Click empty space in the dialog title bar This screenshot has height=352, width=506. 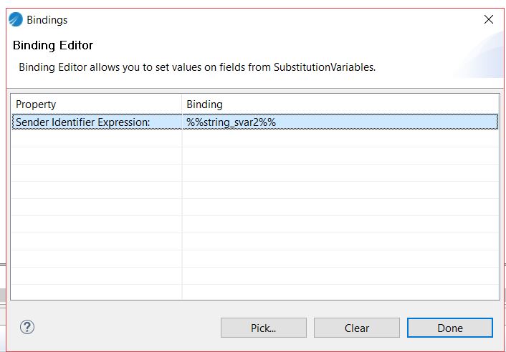pos(272,20)
